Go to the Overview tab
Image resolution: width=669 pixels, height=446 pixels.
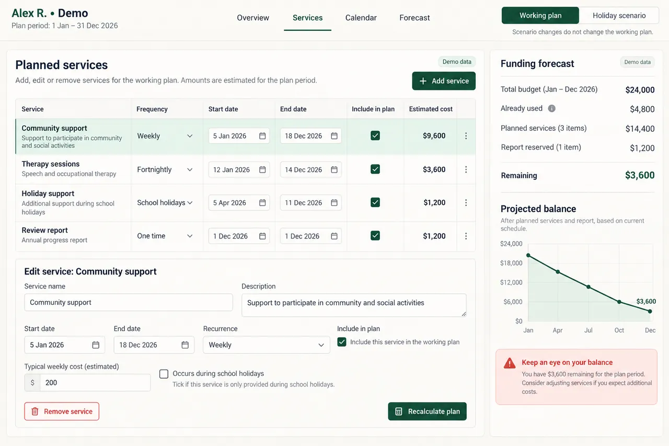[x=253, y=18]
